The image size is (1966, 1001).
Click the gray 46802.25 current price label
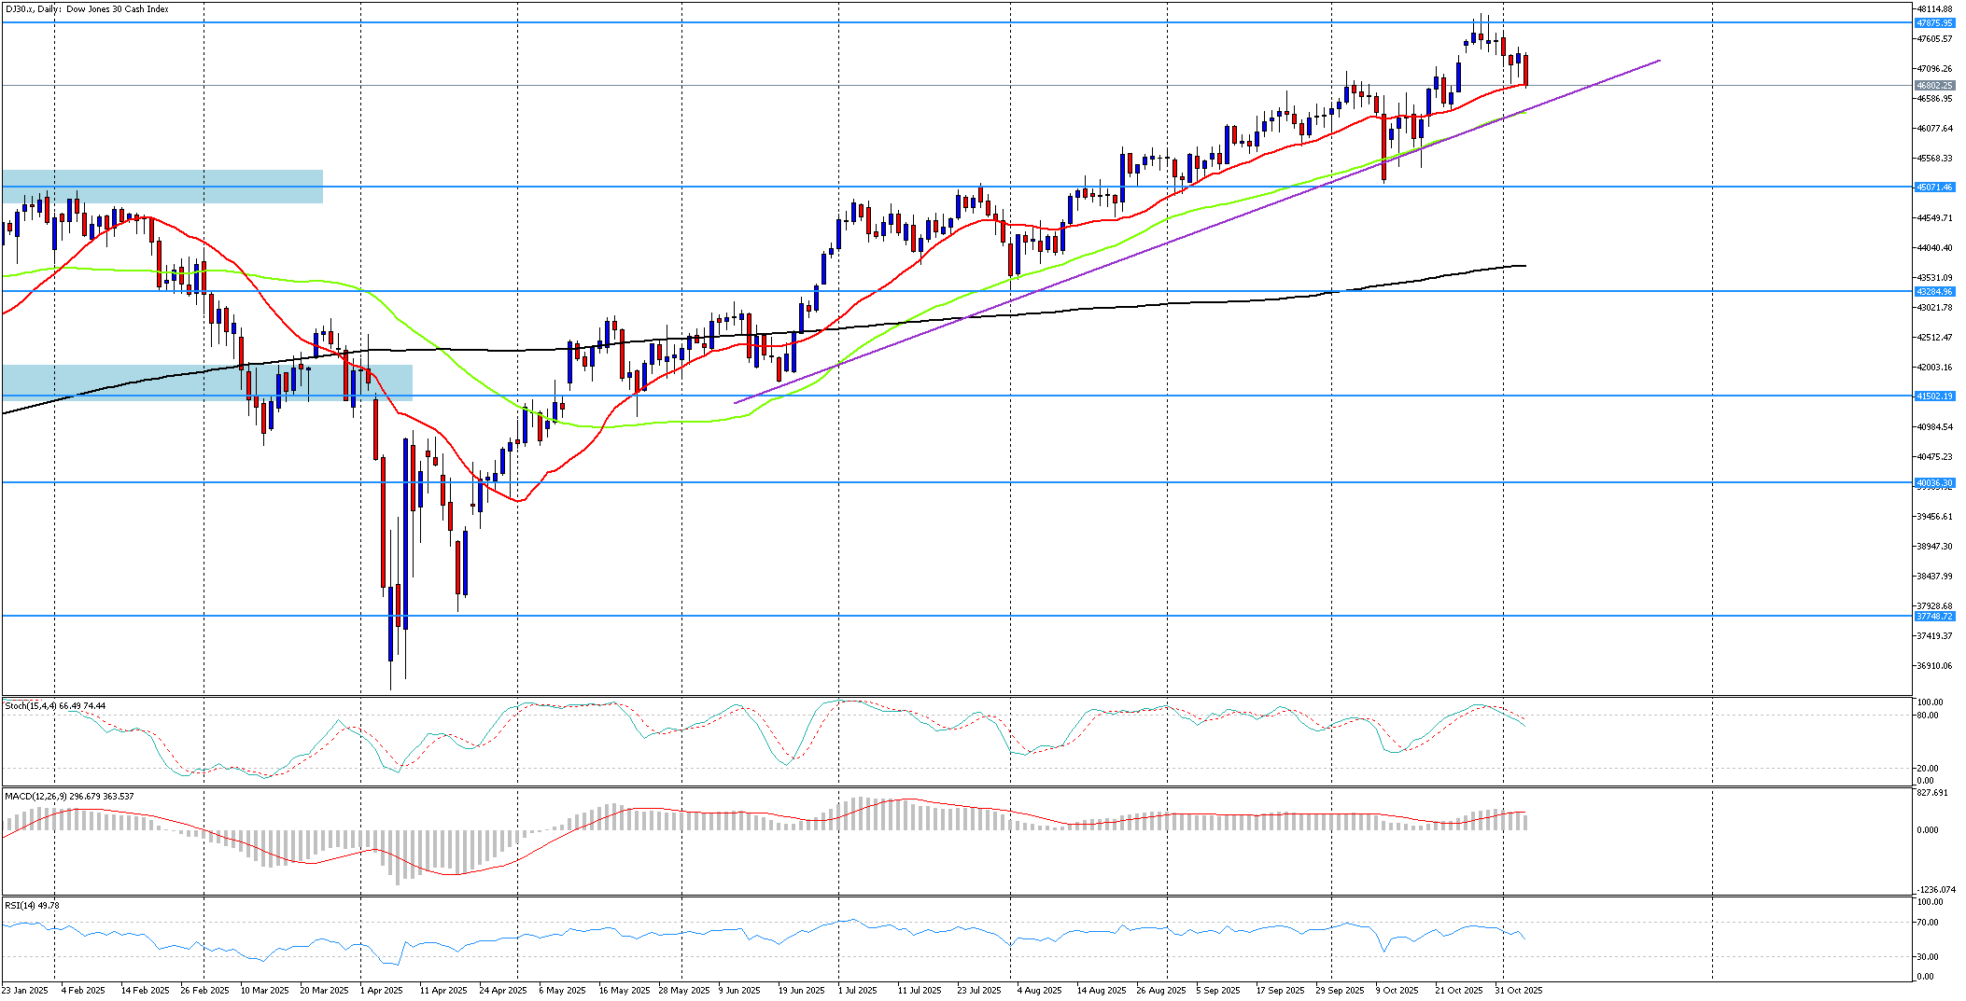(x=1933, y=85)
